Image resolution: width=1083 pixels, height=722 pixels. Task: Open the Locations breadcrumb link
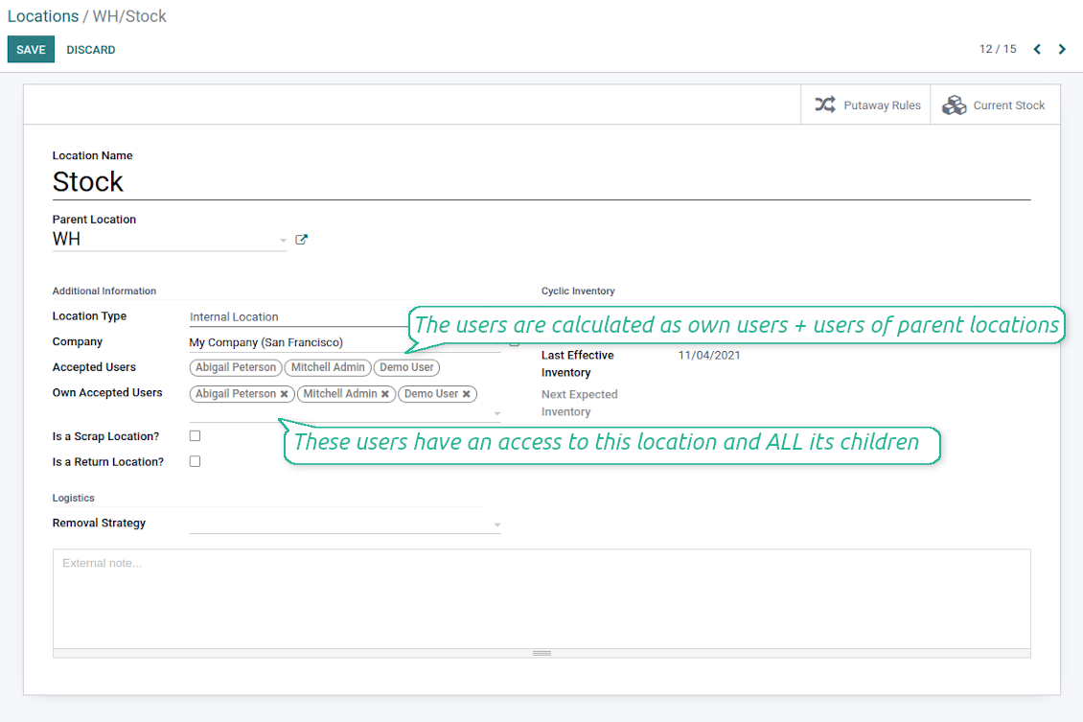[43, 16]
